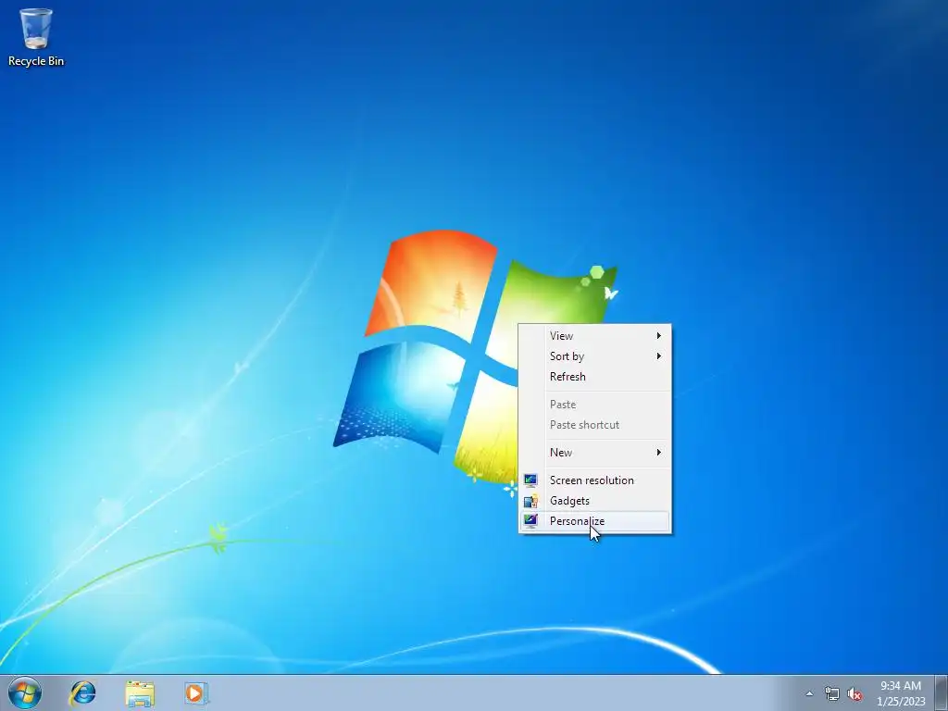Choose Personalize from the context menu
The height and width of the screenshot is (711, 948).
click(x=595, y=521)
